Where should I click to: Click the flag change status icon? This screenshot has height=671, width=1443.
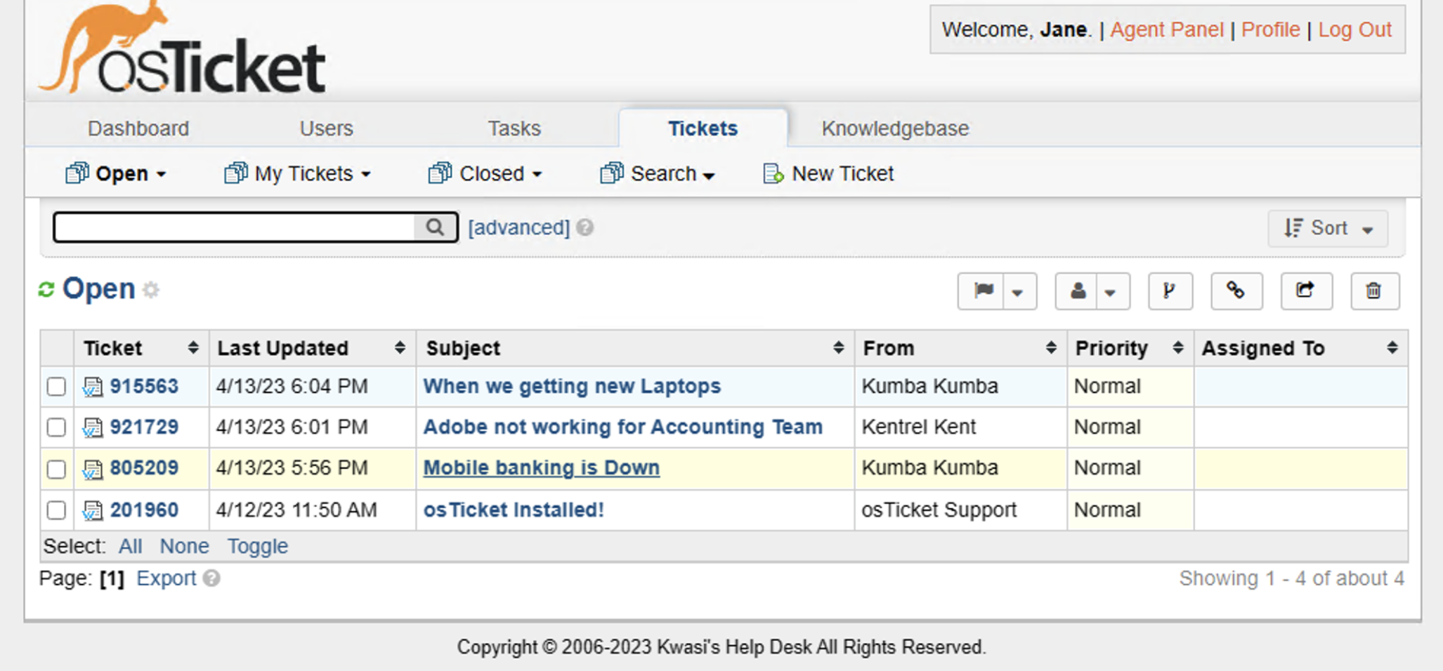[x=984, y=291]
